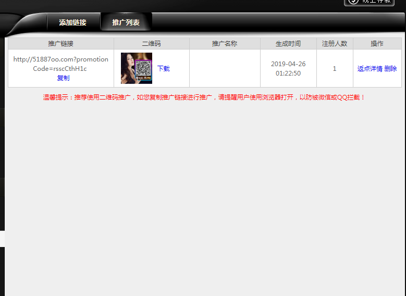Click the 操作 column header

tap(377, 44)
